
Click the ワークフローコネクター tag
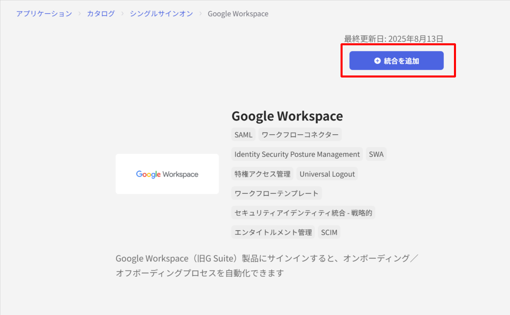[x=300, y=135]
